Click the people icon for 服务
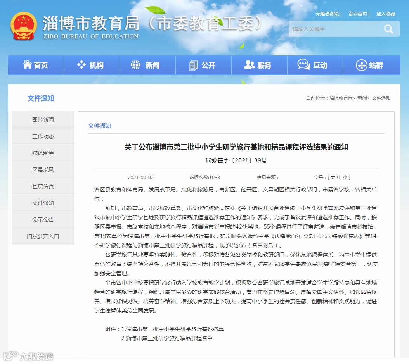Screen dimensions: 409x364 [x=250, y=64]
